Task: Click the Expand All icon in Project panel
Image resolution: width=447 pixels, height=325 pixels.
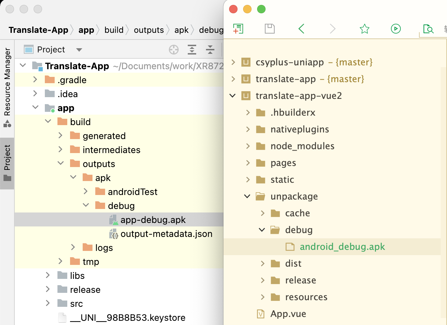Action: [x=192, y=50]
